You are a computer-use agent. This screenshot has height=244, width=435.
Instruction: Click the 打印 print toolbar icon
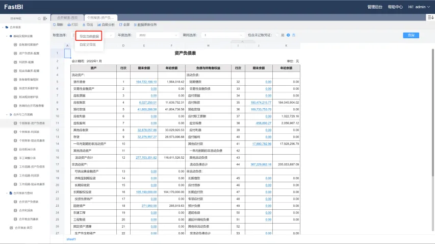(x=69, y=25)
